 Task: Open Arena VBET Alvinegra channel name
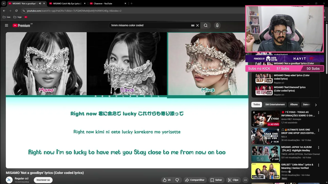coord(291,119)
